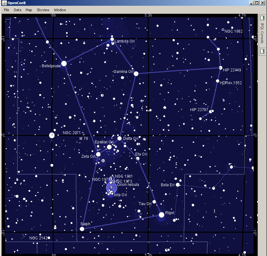Click the NGC 2142 object
Viewport: 267px width, 256px height.
pyautogui.click(x=49, y=238)
